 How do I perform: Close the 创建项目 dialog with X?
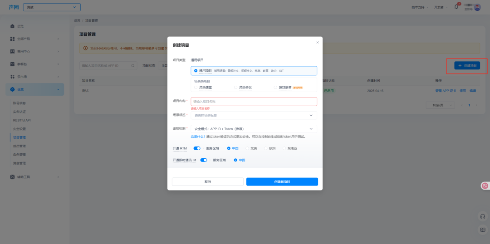click(x=318, y=43)
